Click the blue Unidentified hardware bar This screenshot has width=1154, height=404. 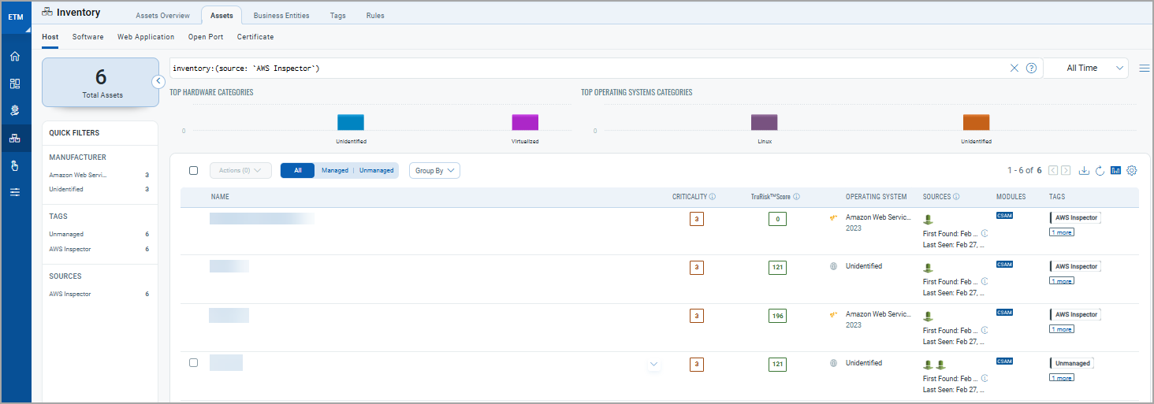351,122
